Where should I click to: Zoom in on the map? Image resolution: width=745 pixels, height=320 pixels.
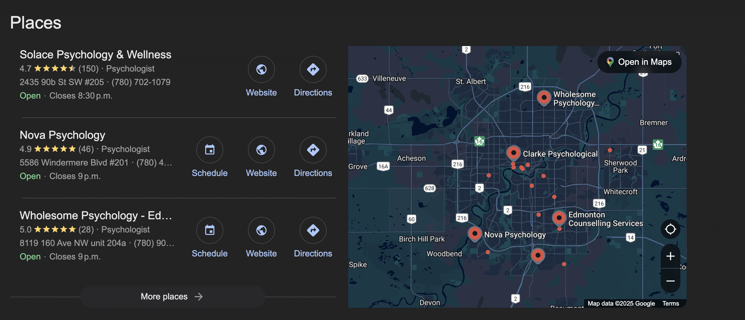click(671, 256)
